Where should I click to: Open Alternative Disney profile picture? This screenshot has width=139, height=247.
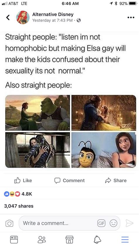(x=23, y=18)
